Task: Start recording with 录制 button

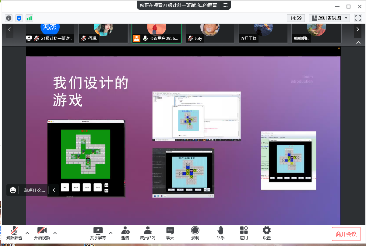Action: click(195, 233)
